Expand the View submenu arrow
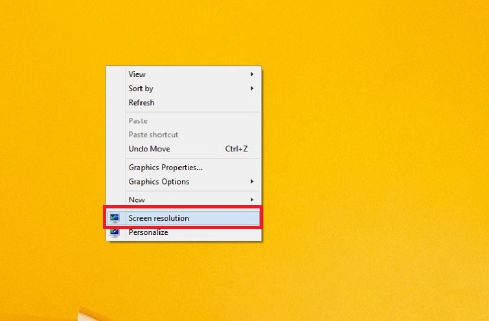 (x=252, y=74)
